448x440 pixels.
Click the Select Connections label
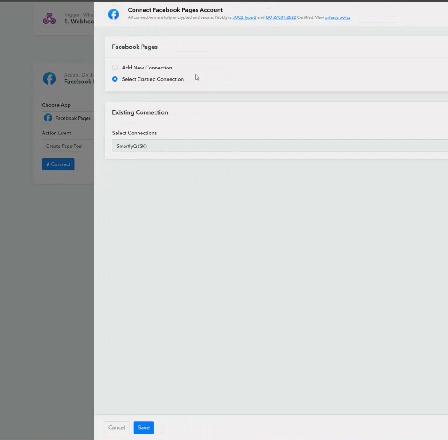pyautogui.click(x=134, y=133)
